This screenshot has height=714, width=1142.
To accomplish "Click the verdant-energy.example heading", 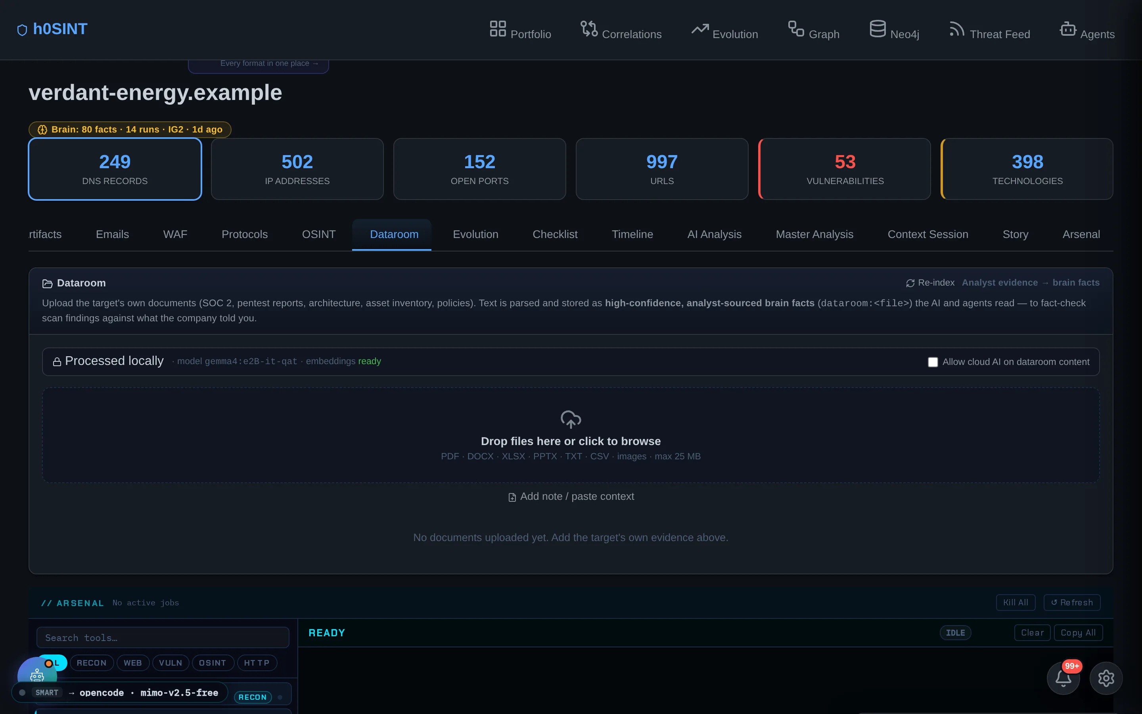I will [x=155, y=92].
